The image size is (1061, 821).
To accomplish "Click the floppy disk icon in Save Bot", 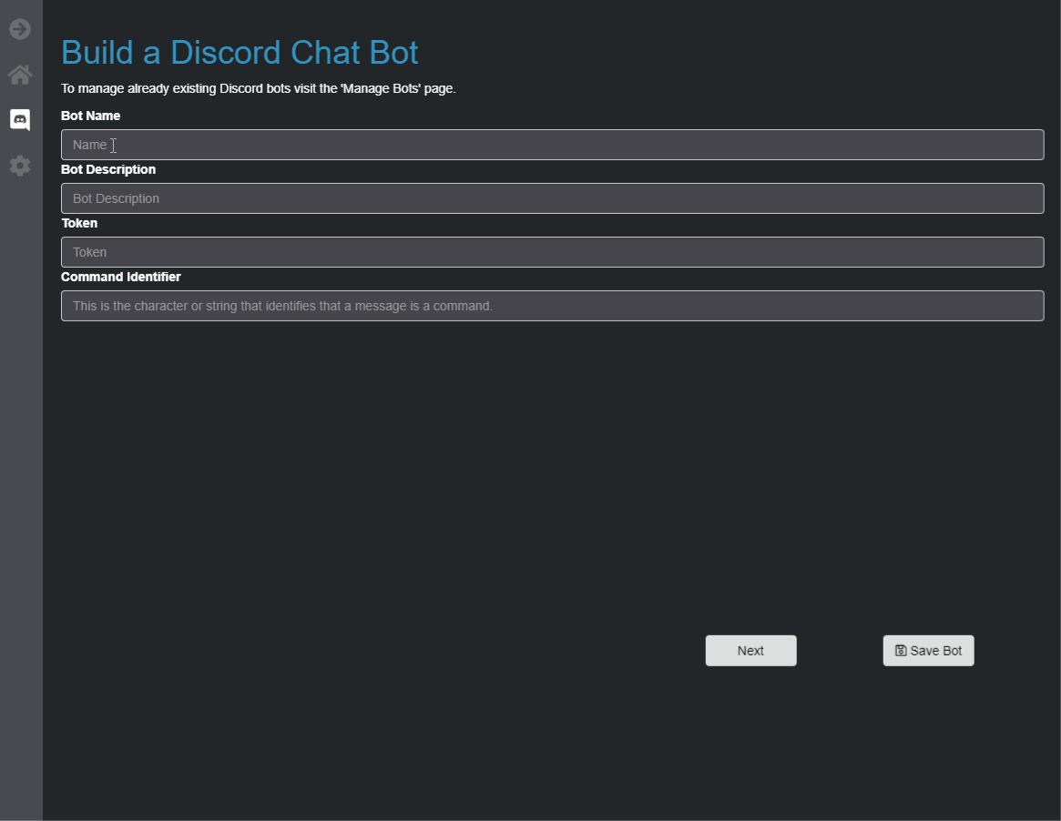I will (901, 651).
